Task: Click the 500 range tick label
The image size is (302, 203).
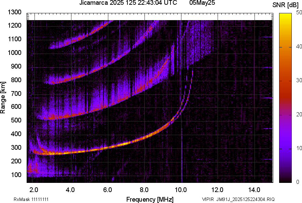Action: (16, 120)
